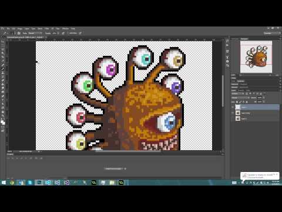Open the Timeline panel menu
282x212 pixels.
(223, 154)
